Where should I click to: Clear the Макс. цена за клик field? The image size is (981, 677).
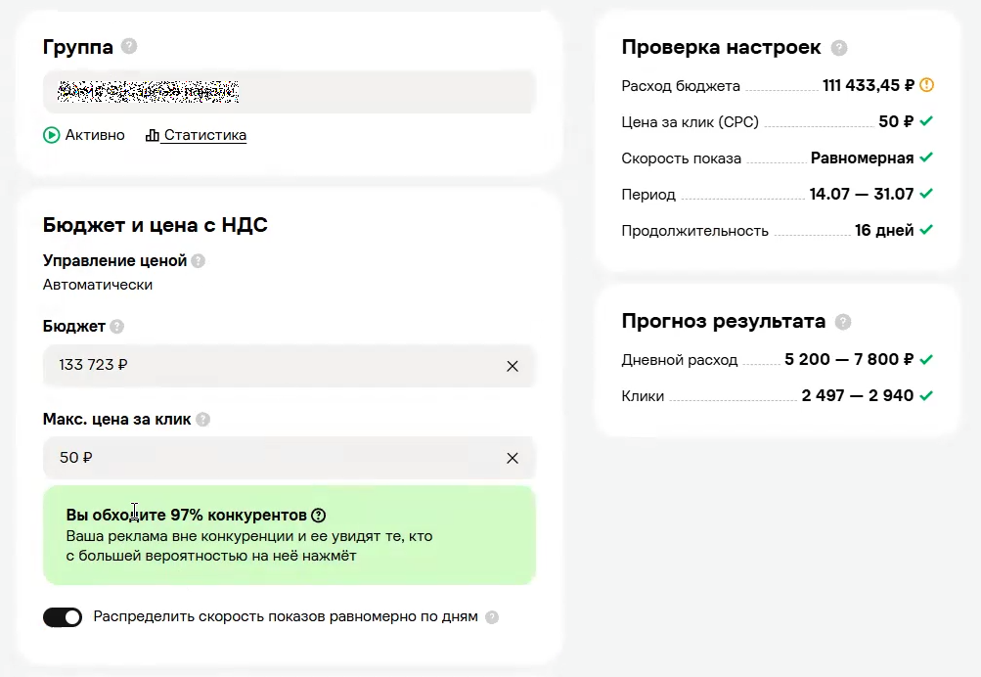click(513, 459)
